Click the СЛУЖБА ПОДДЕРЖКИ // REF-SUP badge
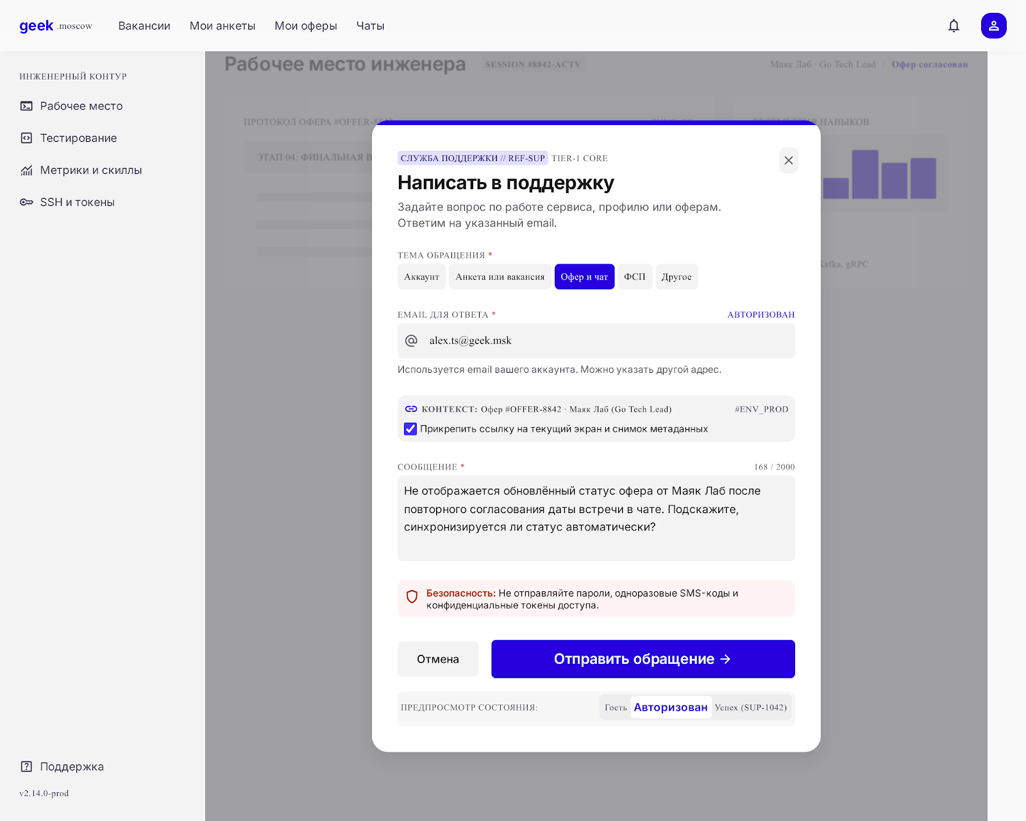This screenshot has width=1026, height=821. [x=473, y=158]
